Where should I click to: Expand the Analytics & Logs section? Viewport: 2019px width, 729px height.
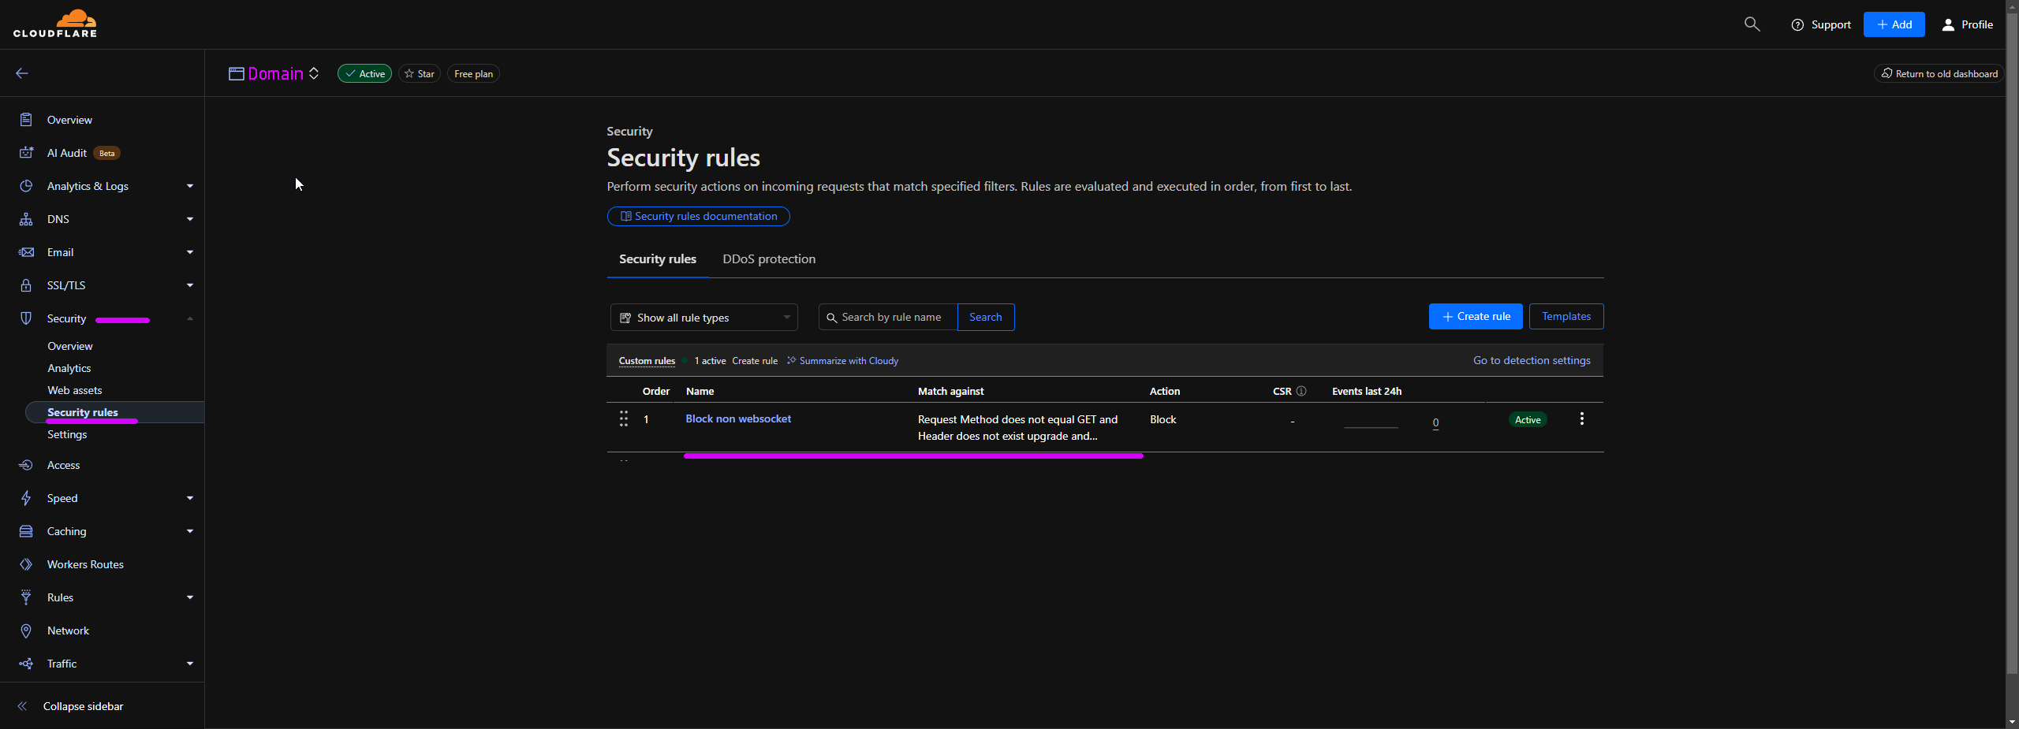point(88,186)
